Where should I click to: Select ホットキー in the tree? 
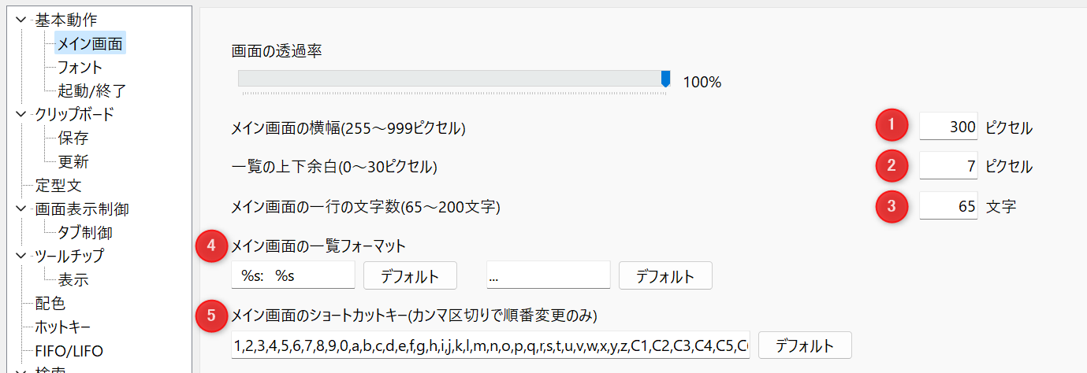[63, 327]
